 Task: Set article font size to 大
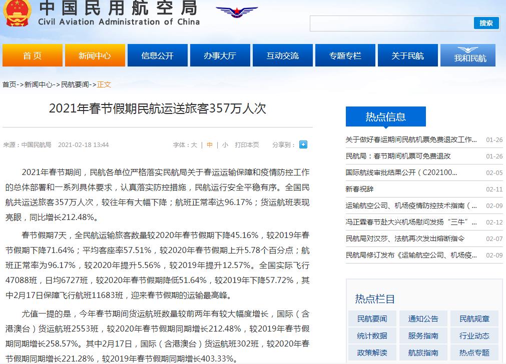click(195, 144)
